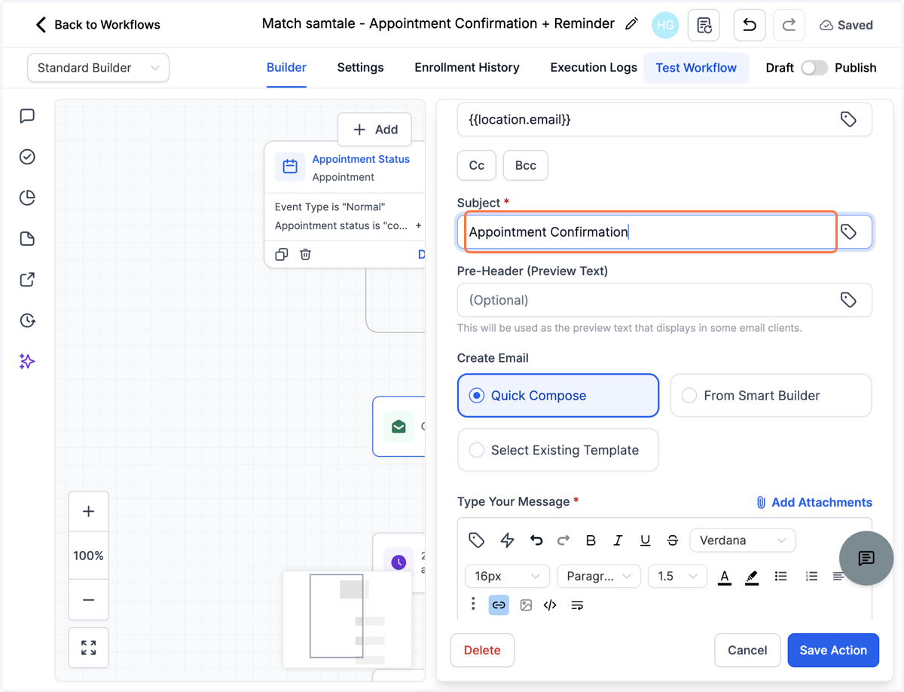Insert custom value tag in Subject field
The height and width of the screenshot is (692, 904).
pyautogui.click(x=848, y=232)
